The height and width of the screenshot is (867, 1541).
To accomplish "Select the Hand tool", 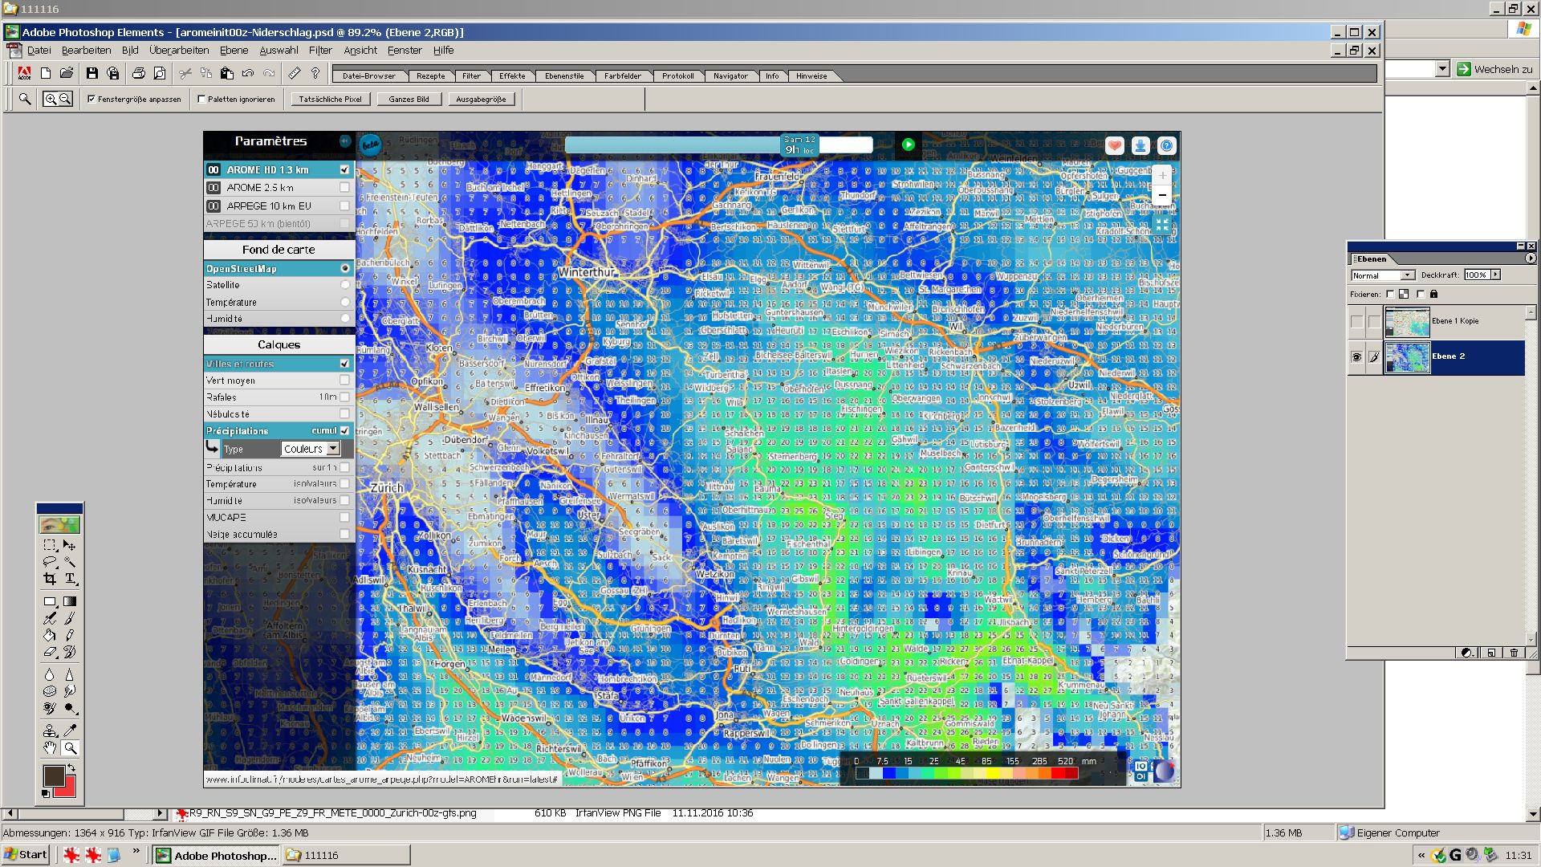I will point(50,748).
